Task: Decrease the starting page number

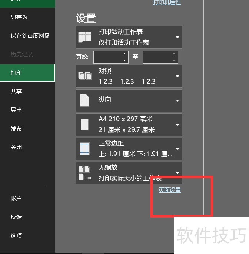Action: [x=124, y=60]
